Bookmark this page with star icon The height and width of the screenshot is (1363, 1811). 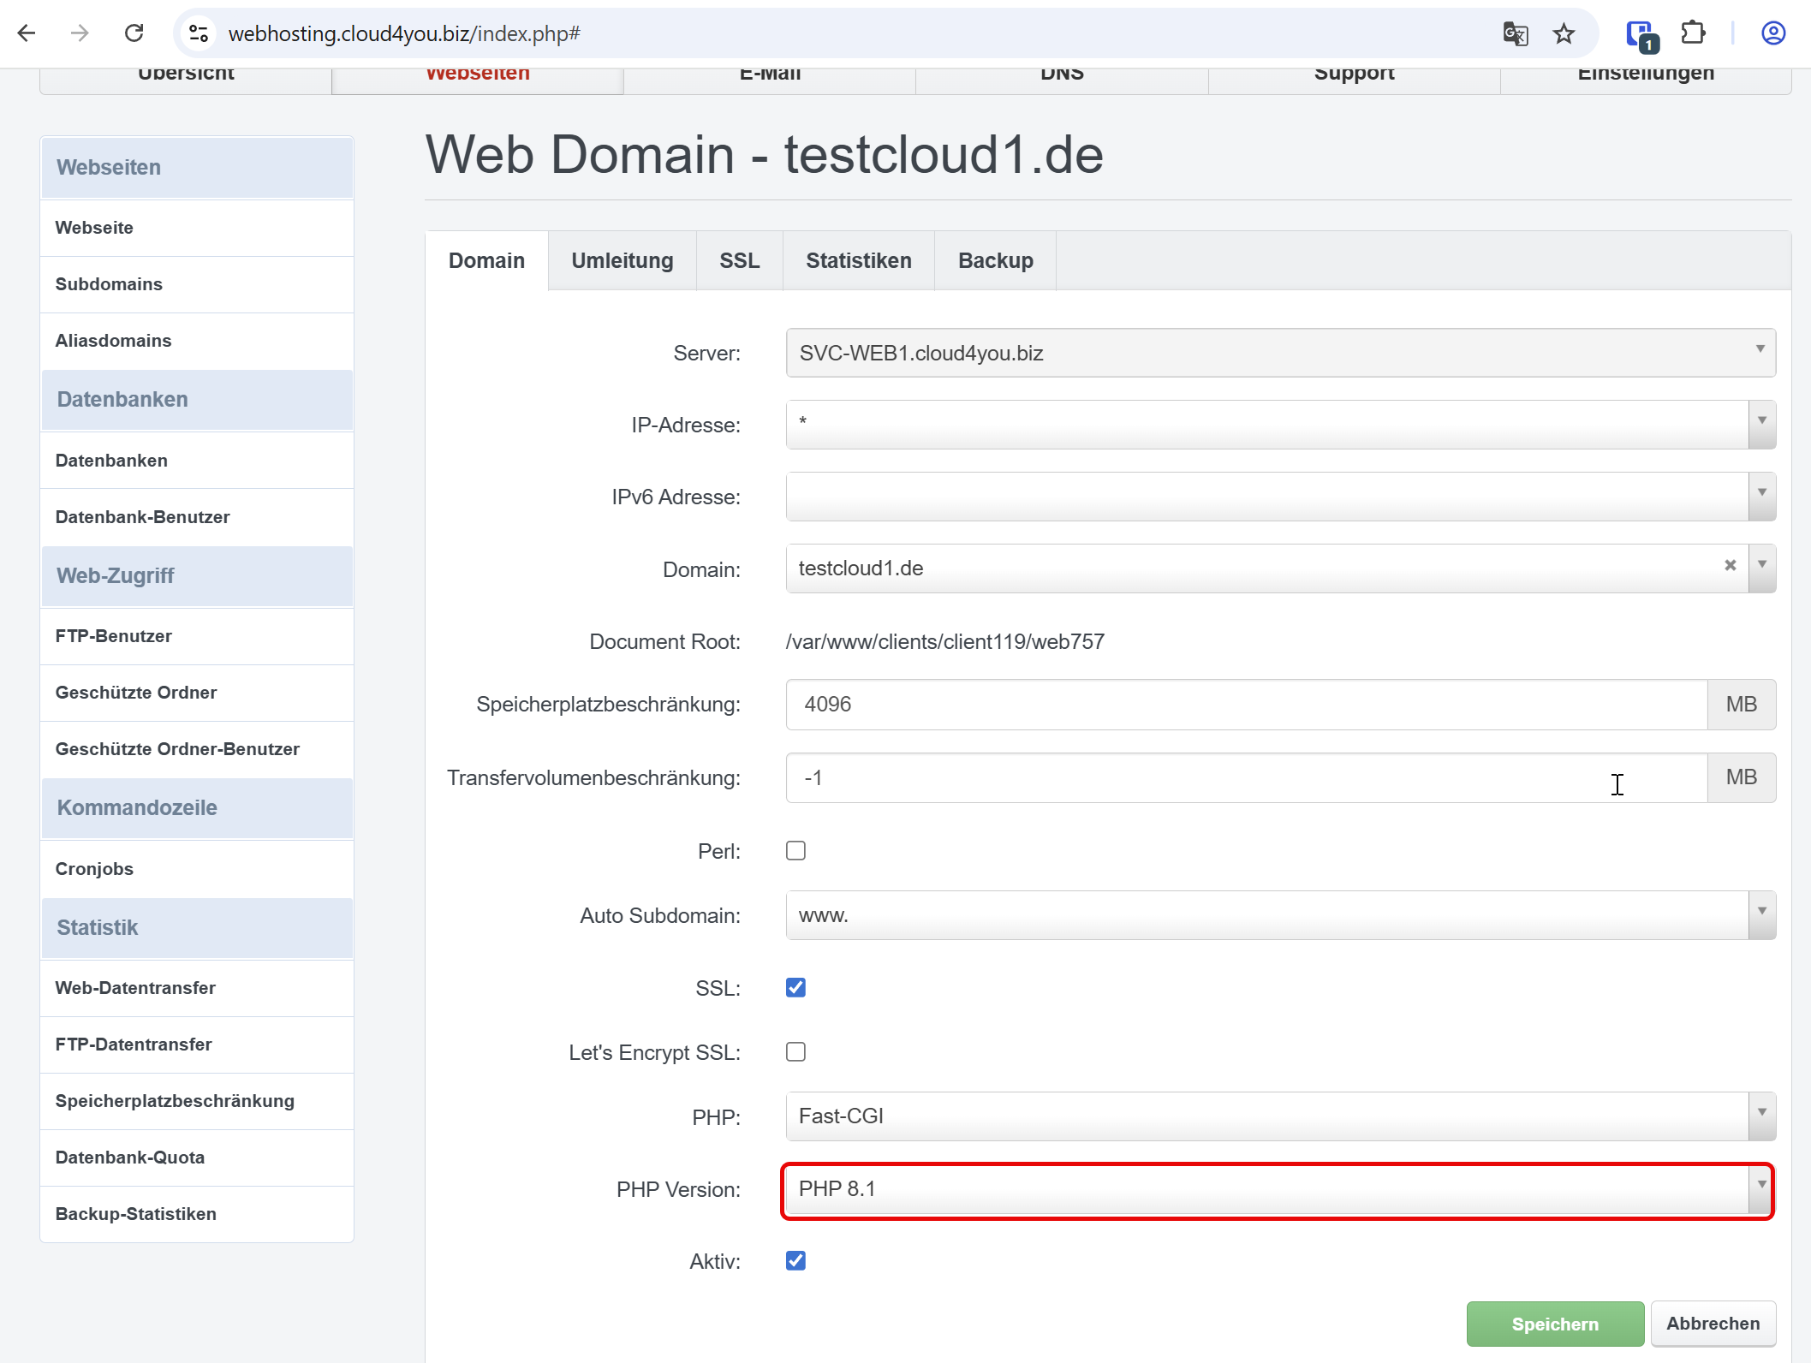pos(1564,33)
